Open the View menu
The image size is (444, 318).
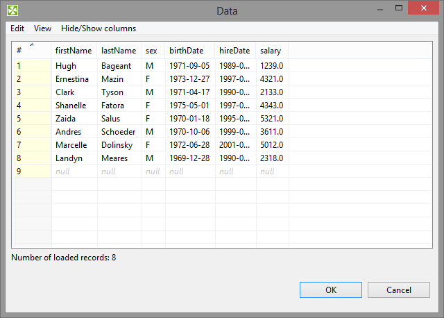tap(42, 28)
